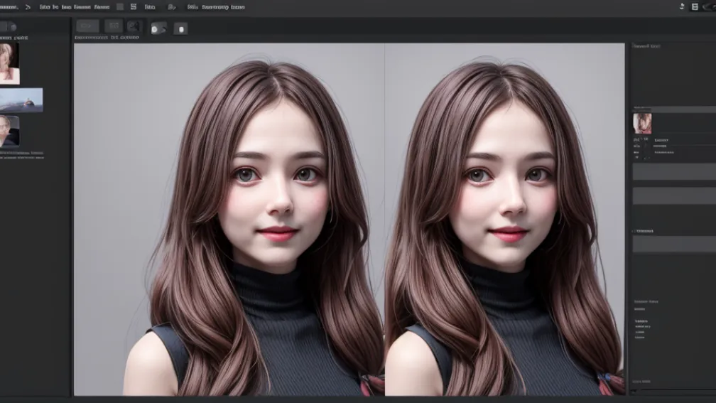Click the left portrait in the comparison canvas
This screenshot has width=716, height=403.
coord(229,220)
